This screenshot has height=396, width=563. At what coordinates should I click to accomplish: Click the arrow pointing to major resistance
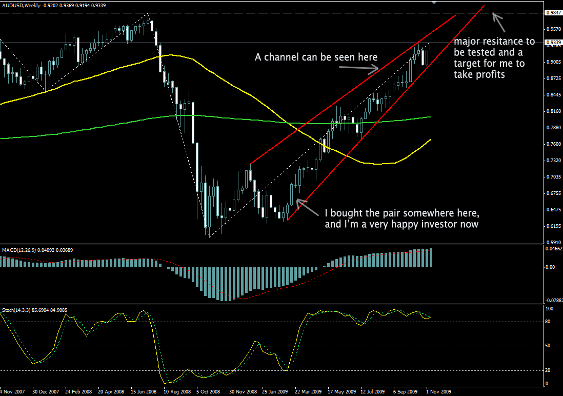click(498, 21)
